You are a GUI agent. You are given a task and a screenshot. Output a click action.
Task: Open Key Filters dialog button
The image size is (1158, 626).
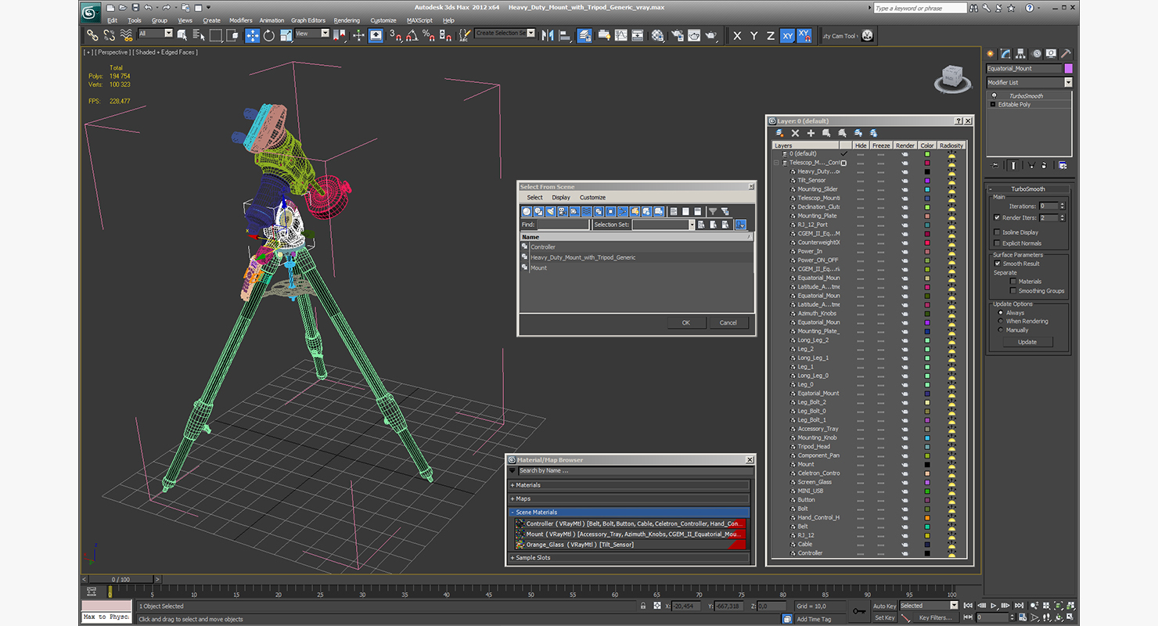(936, 617)
